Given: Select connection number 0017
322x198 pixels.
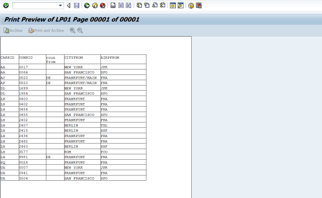Looking at the screenshot, I should [23, 67].
